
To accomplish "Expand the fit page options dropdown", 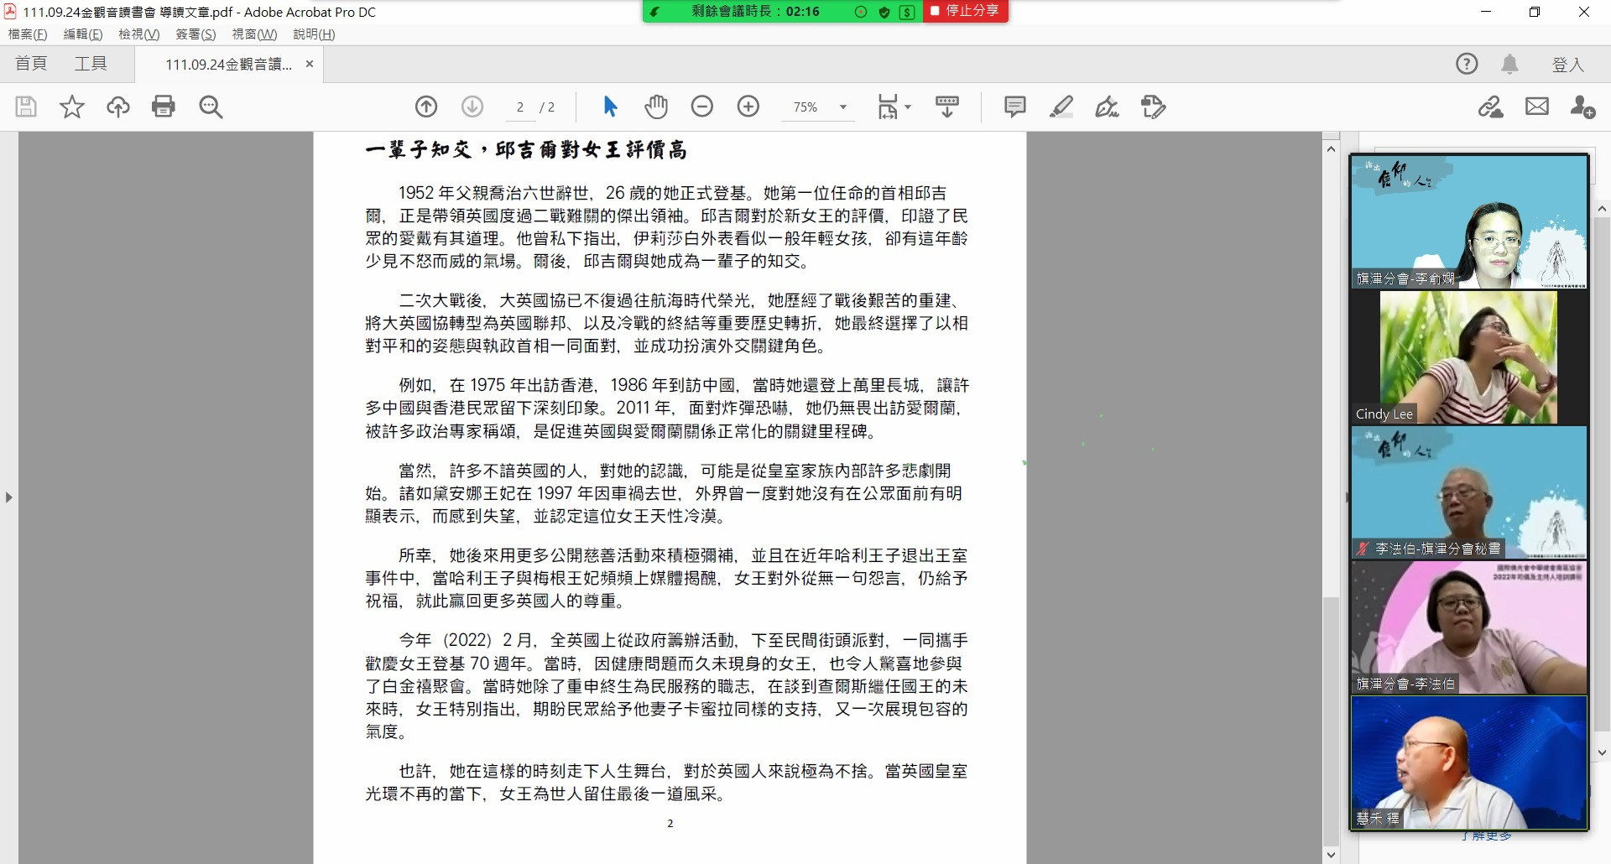I will pos(909,107).
